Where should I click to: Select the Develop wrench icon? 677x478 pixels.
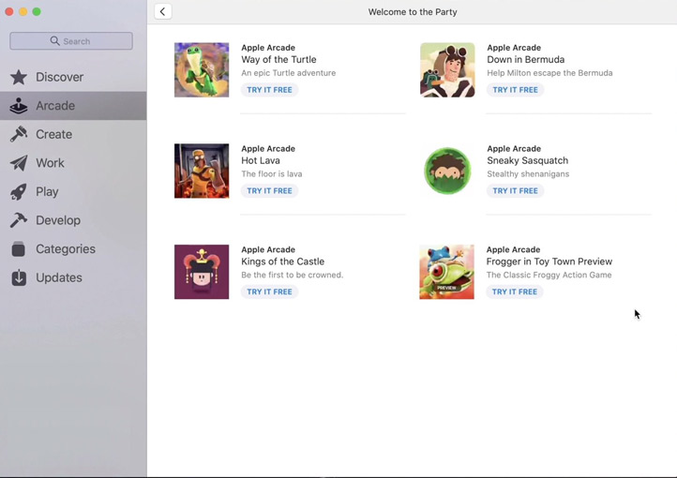[x=19, y=220]
